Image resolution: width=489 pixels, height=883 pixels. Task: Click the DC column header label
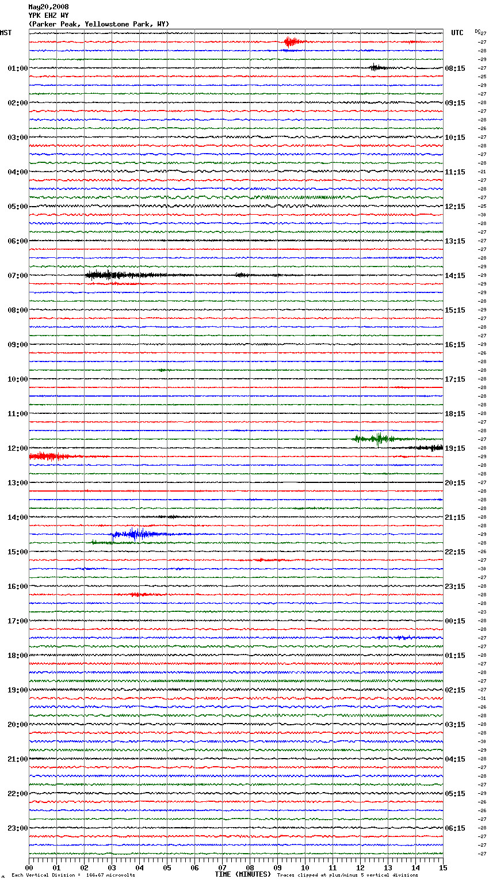pos(477,31)
